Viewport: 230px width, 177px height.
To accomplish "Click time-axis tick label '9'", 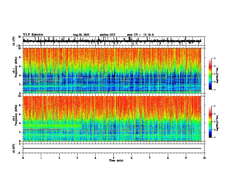I will click(x=186, y=158).
